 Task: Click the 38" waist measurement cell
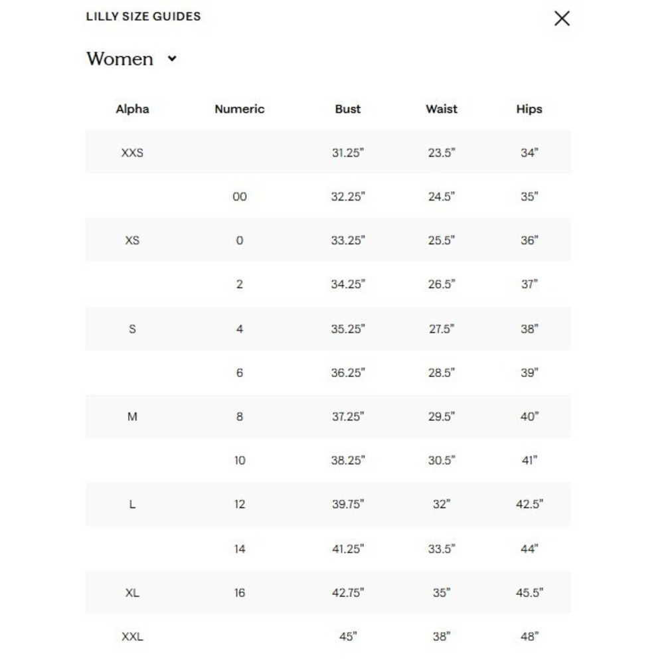(x=442, y=637)
